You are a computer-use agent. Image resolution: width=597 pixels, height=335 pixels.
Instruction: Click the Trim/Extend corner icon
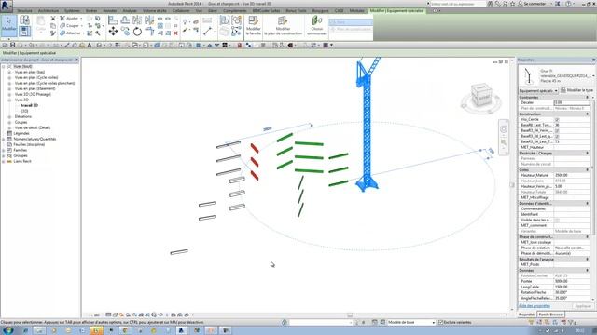[149, 32]
